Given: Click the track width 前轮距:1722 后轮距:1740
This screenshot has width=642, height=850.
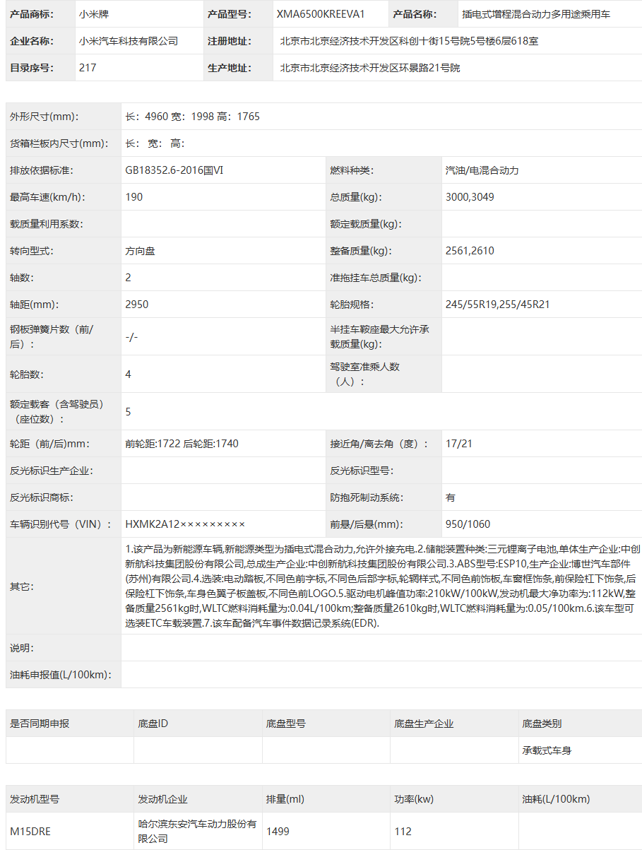Looking at the screenshot, I should click(x=182, y=444).
